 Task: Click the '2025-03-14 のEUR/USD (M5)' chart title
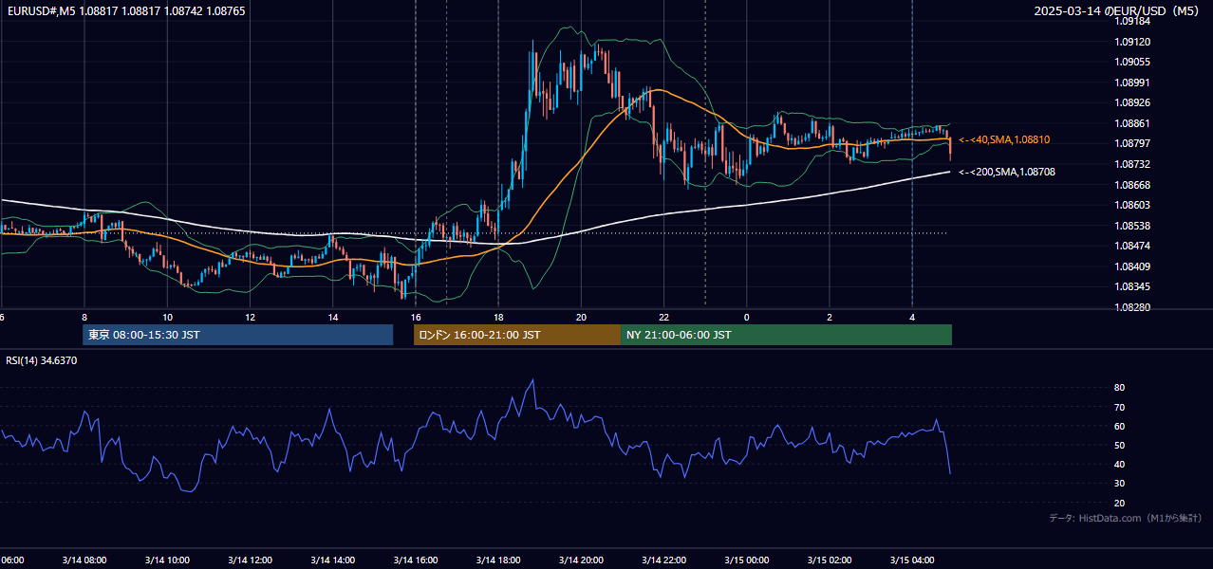pos(1118,10)
